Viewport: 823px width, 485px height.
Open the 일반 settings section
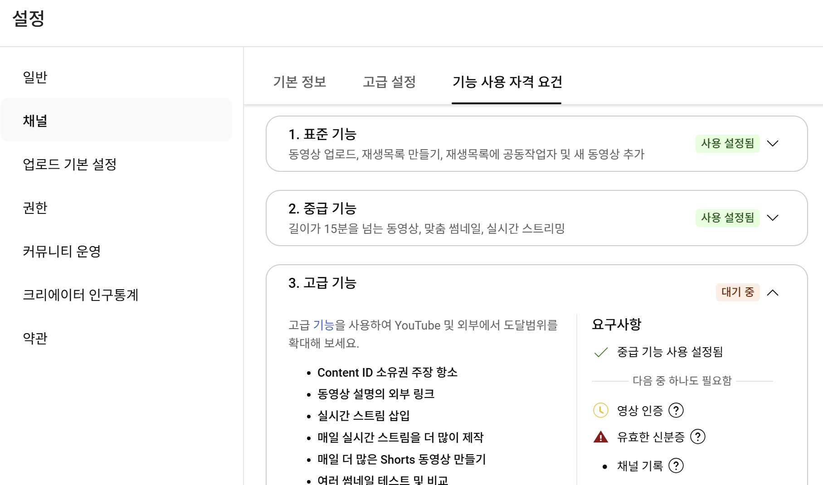[x=117, y=77]
